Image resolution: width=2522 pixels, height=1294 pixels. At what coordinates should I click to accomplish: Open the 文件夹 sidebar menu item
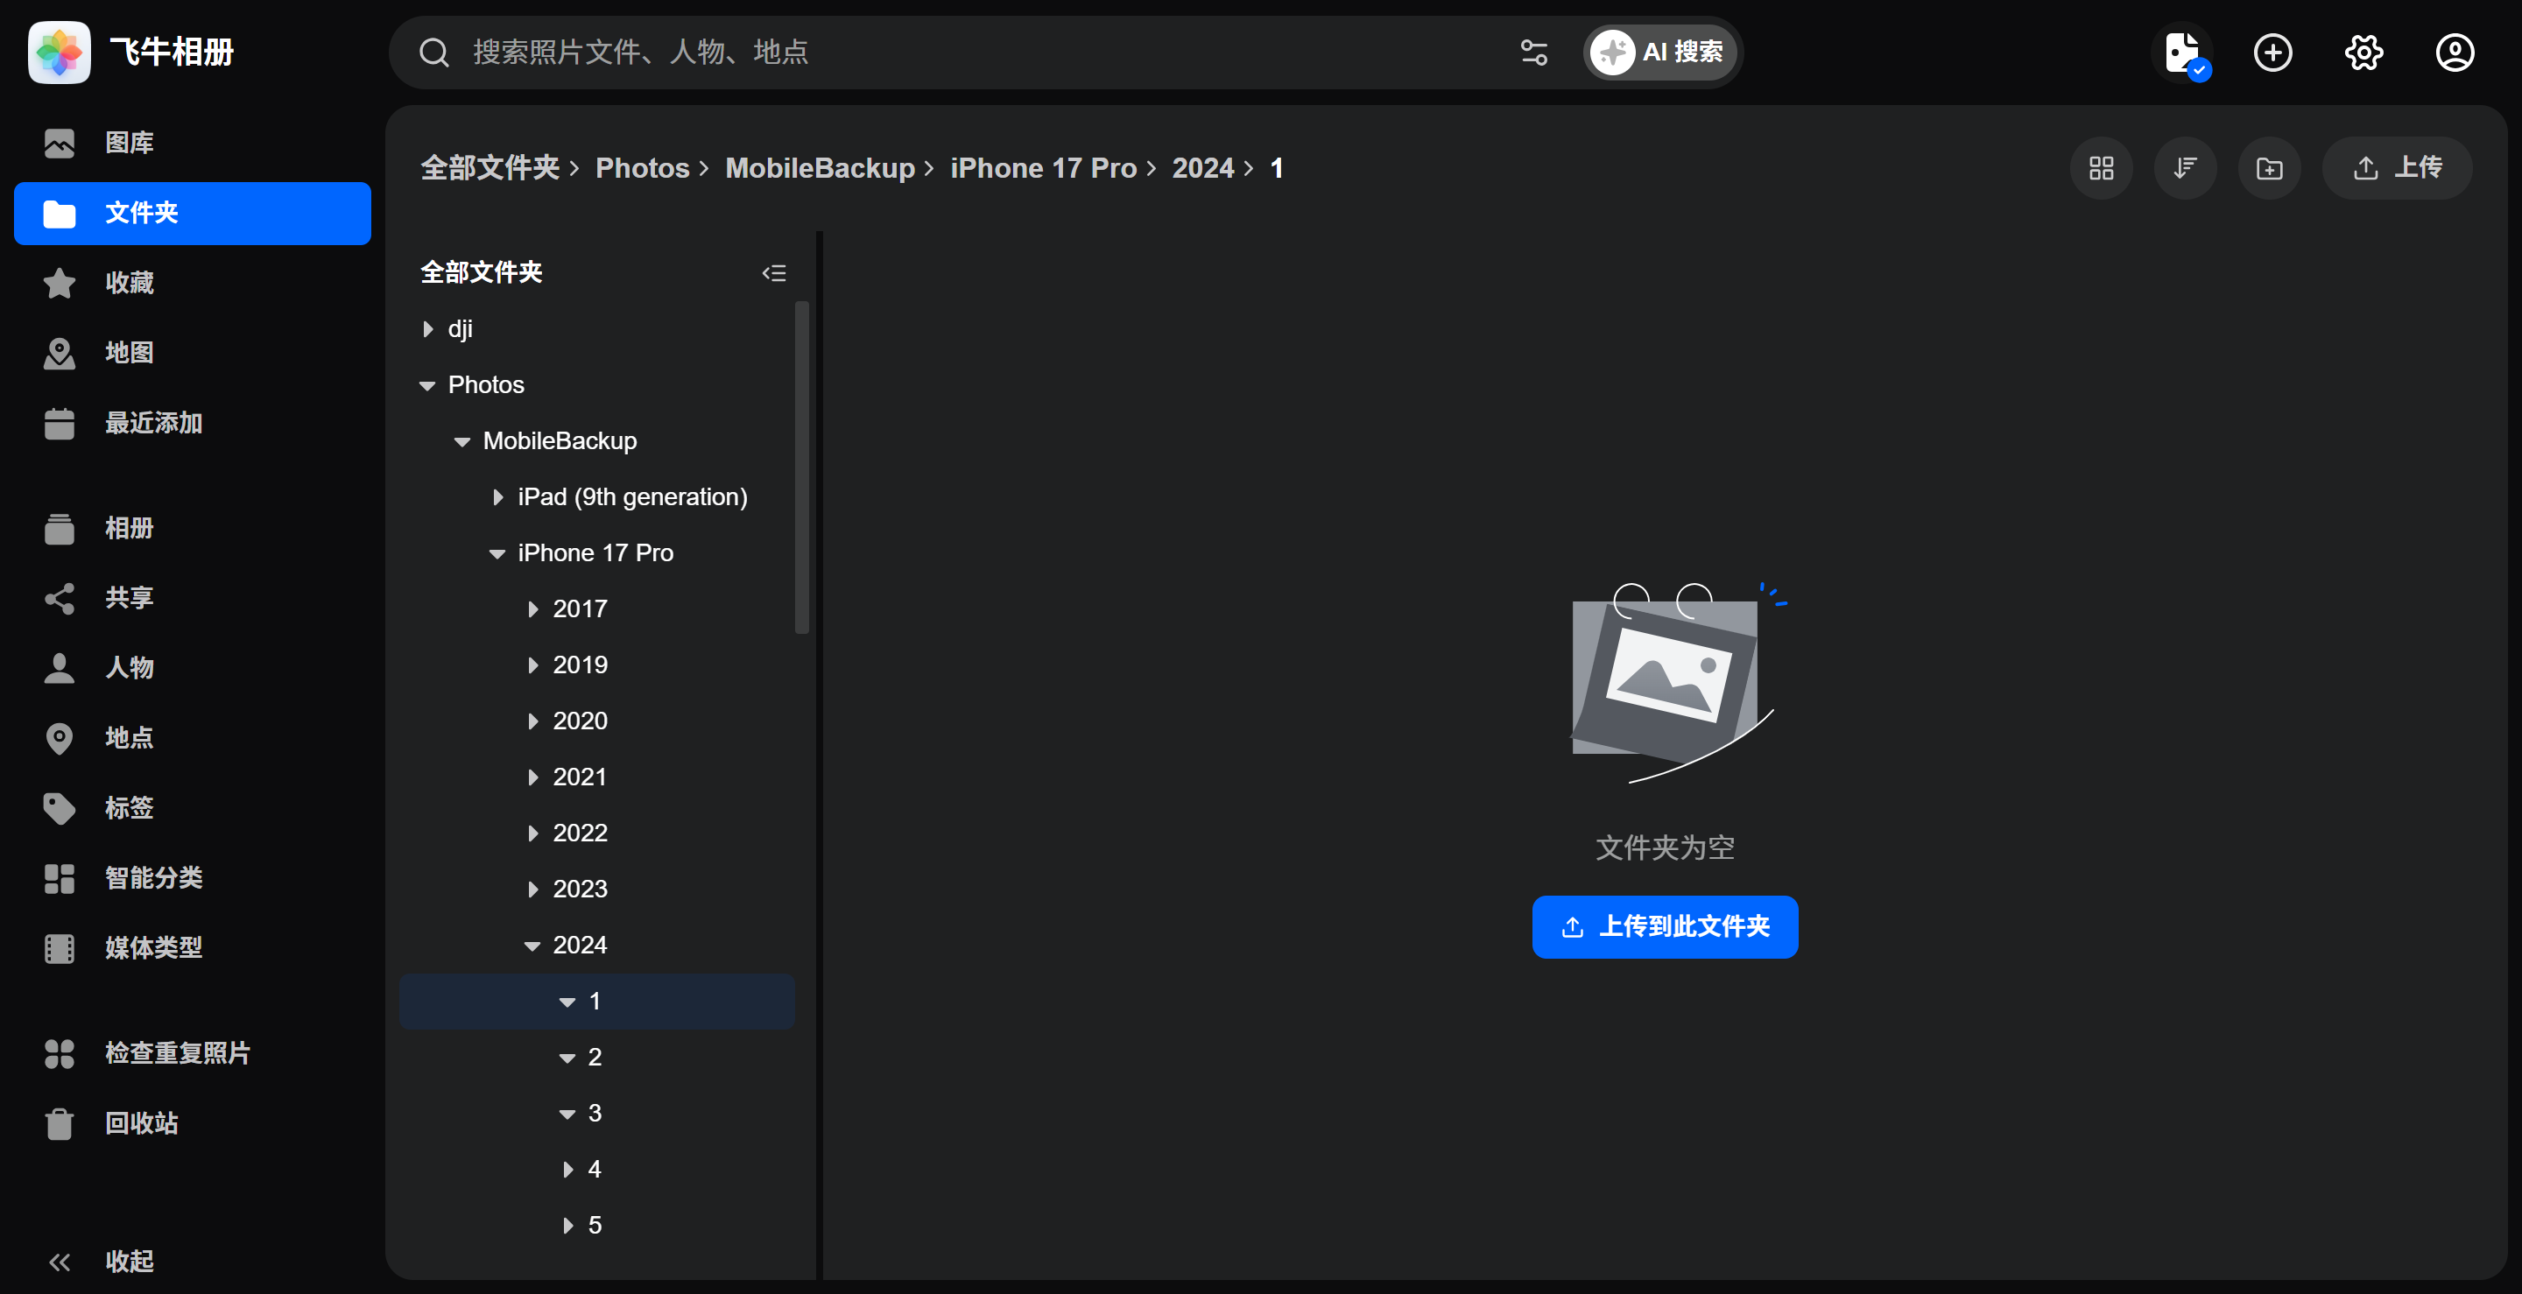tap(193, 214)
